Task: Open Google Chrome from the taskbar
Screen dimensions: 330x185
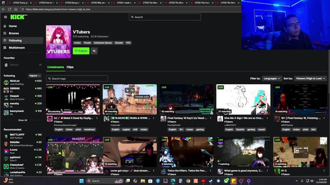Action: tap(188, 181)
